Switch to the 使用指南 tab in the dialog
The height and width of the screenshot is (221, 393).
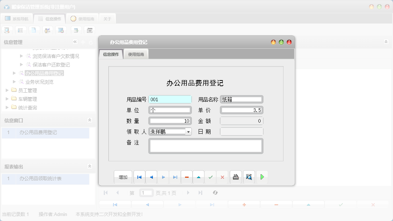(137, 54)
